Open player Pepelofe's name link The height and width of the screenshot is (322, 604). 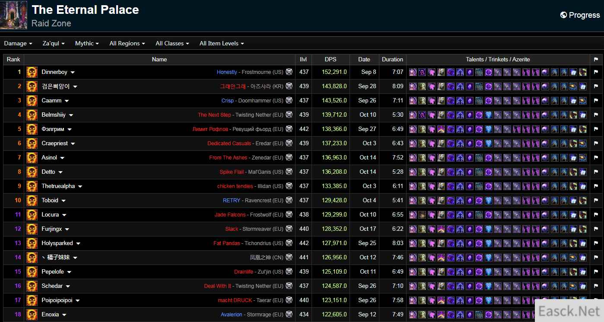coord(53,272)
